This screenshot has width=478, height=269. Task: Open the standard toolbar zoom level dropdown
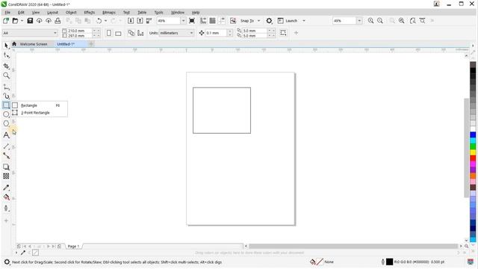(x=183, y=21)
